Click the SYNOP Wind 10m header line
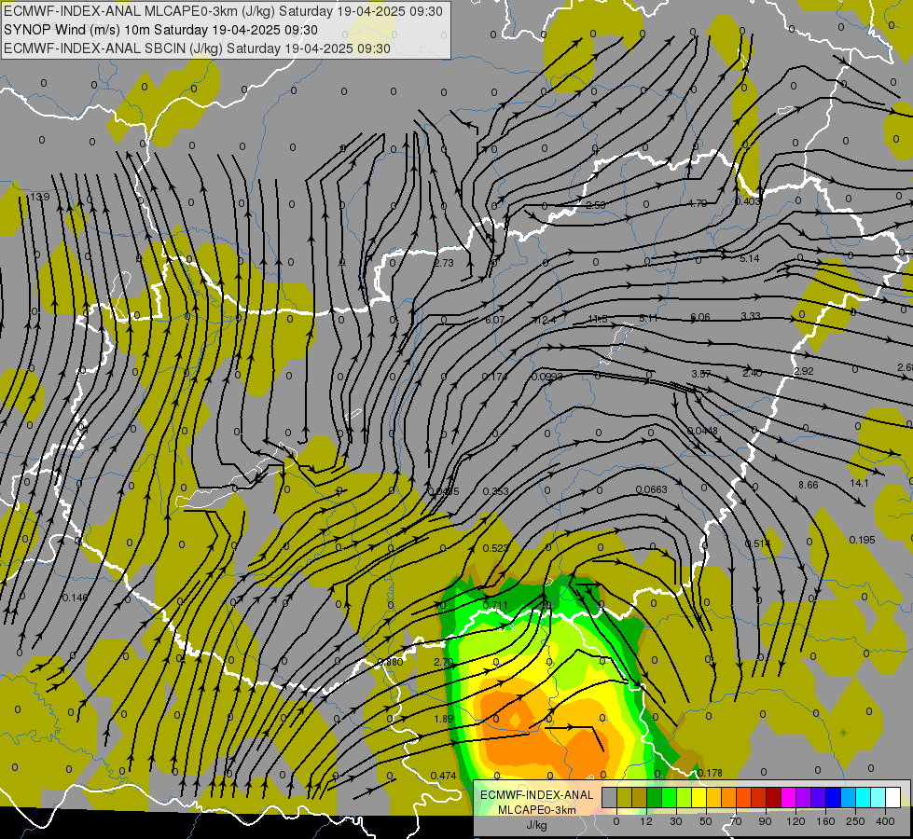The image size is (913, 839). 160,30
